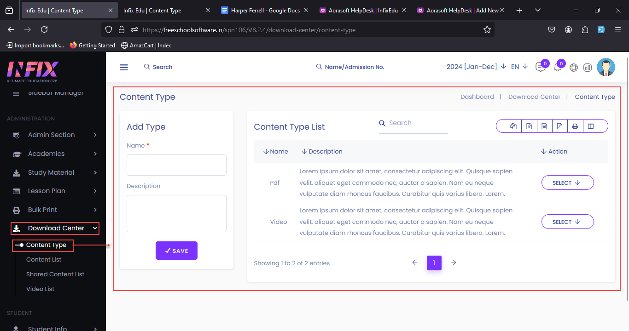This screenshot has width=629, height=331.
Task: Open a new browser tab
Action: (x=519, y=10)
